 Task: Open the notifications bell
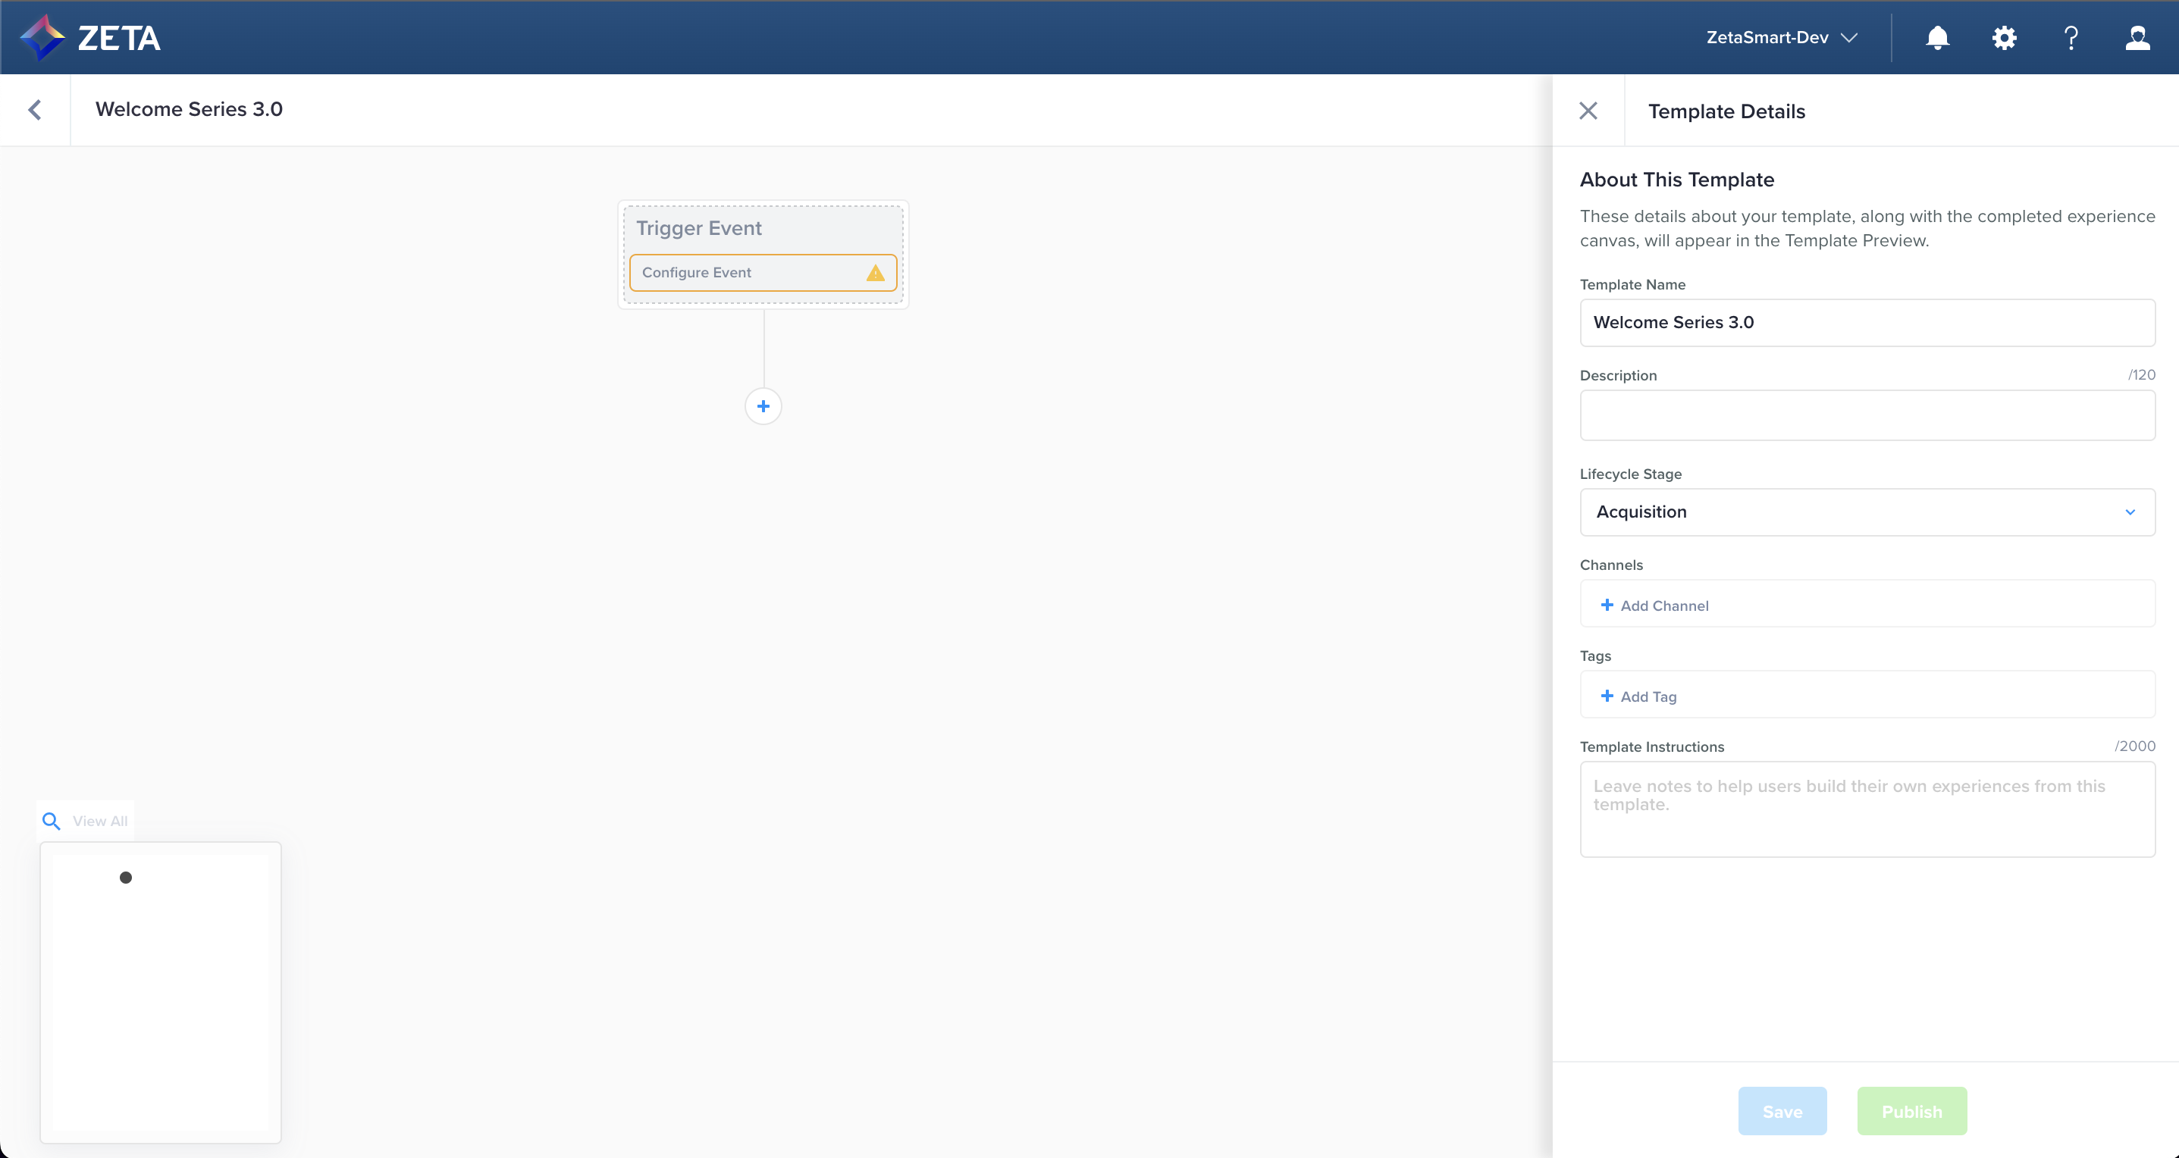click(x=1937, y=38)
